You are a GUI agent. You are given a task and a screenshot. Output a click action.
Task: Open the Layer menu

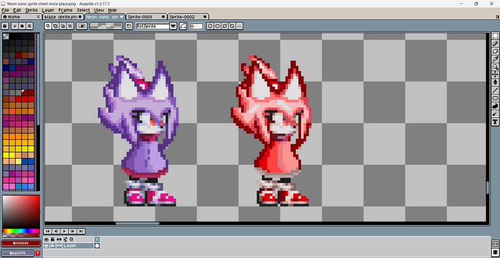48,10
